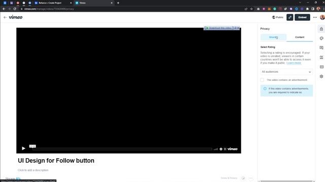Click the info notice about advertisements
This screenshot has height=182, width=325.
pyautogui.click(x=286, y=90)
